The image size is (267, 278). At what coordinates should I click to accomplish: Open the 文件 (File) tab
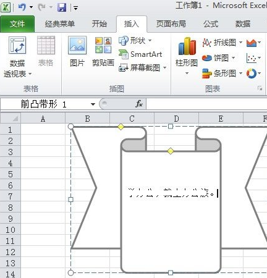click(x=17, y=24)
